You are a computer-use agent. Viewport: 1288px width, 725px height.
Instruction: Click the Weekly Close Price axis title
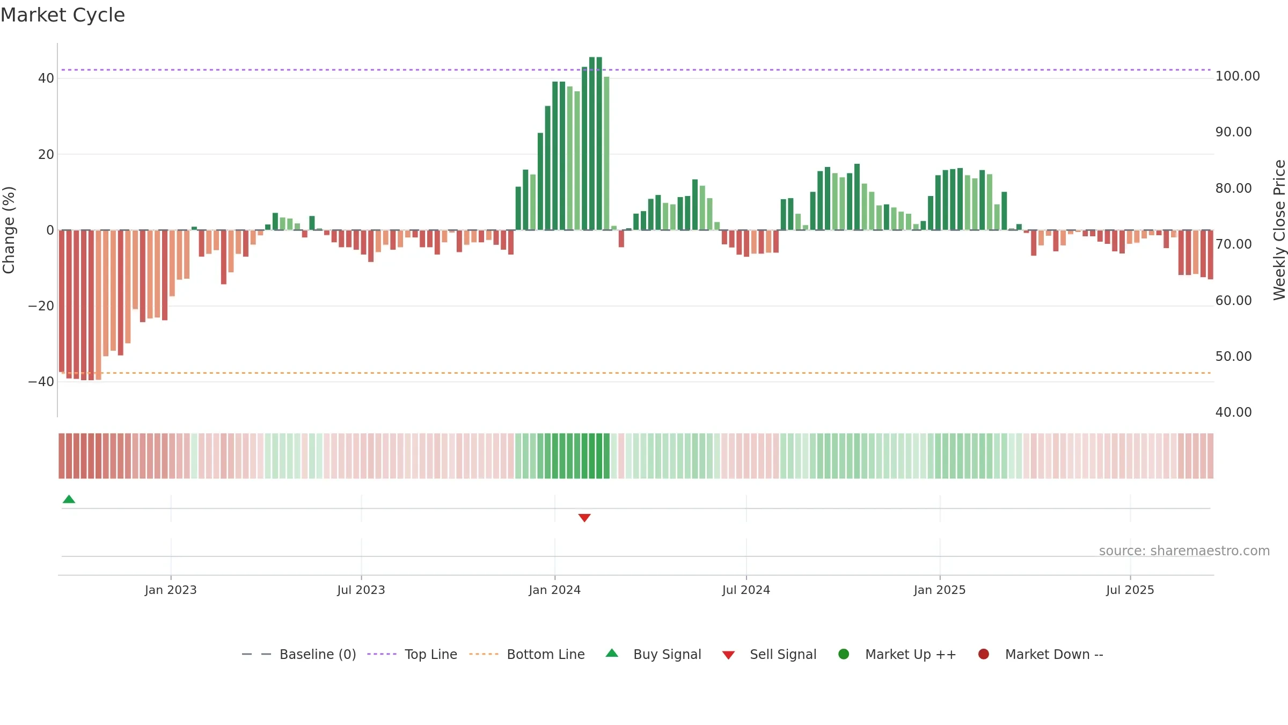(1279, 230)
